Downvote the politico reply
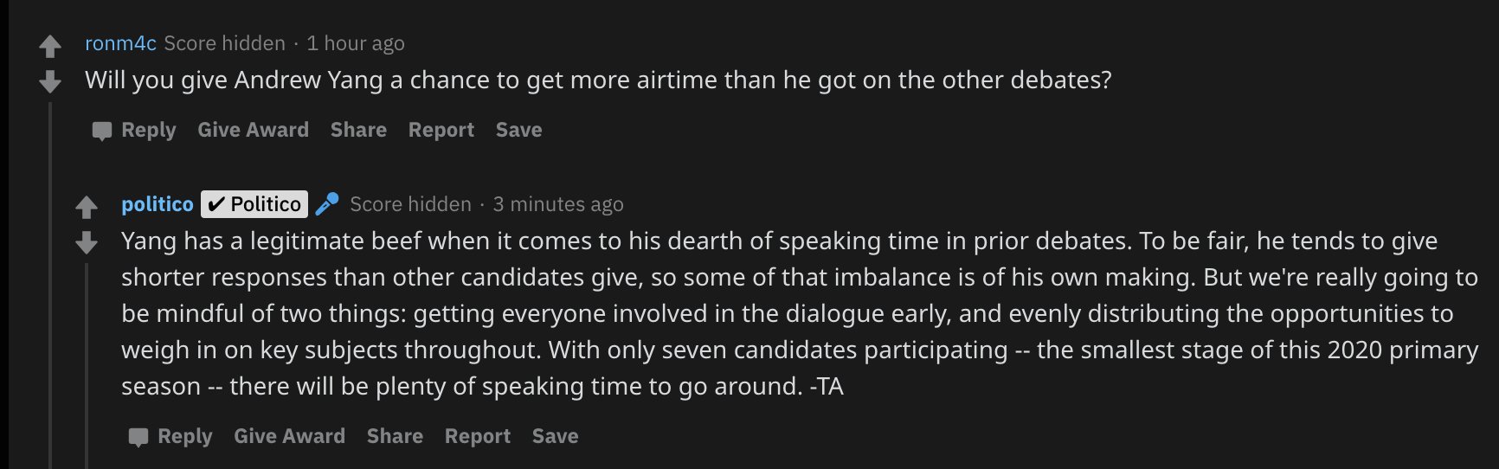The height and width of the screenshot is (469, 1499). (87, 243)
